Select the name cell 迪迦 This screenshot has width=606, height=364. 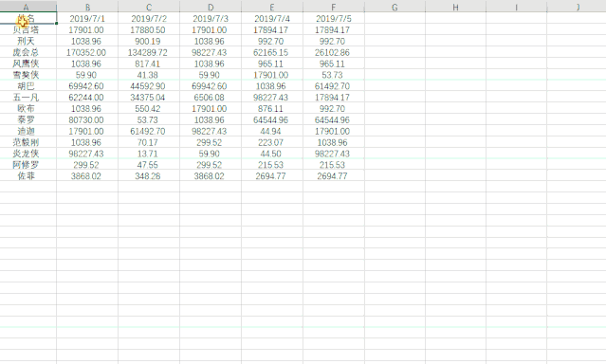(x=28, y=131)
